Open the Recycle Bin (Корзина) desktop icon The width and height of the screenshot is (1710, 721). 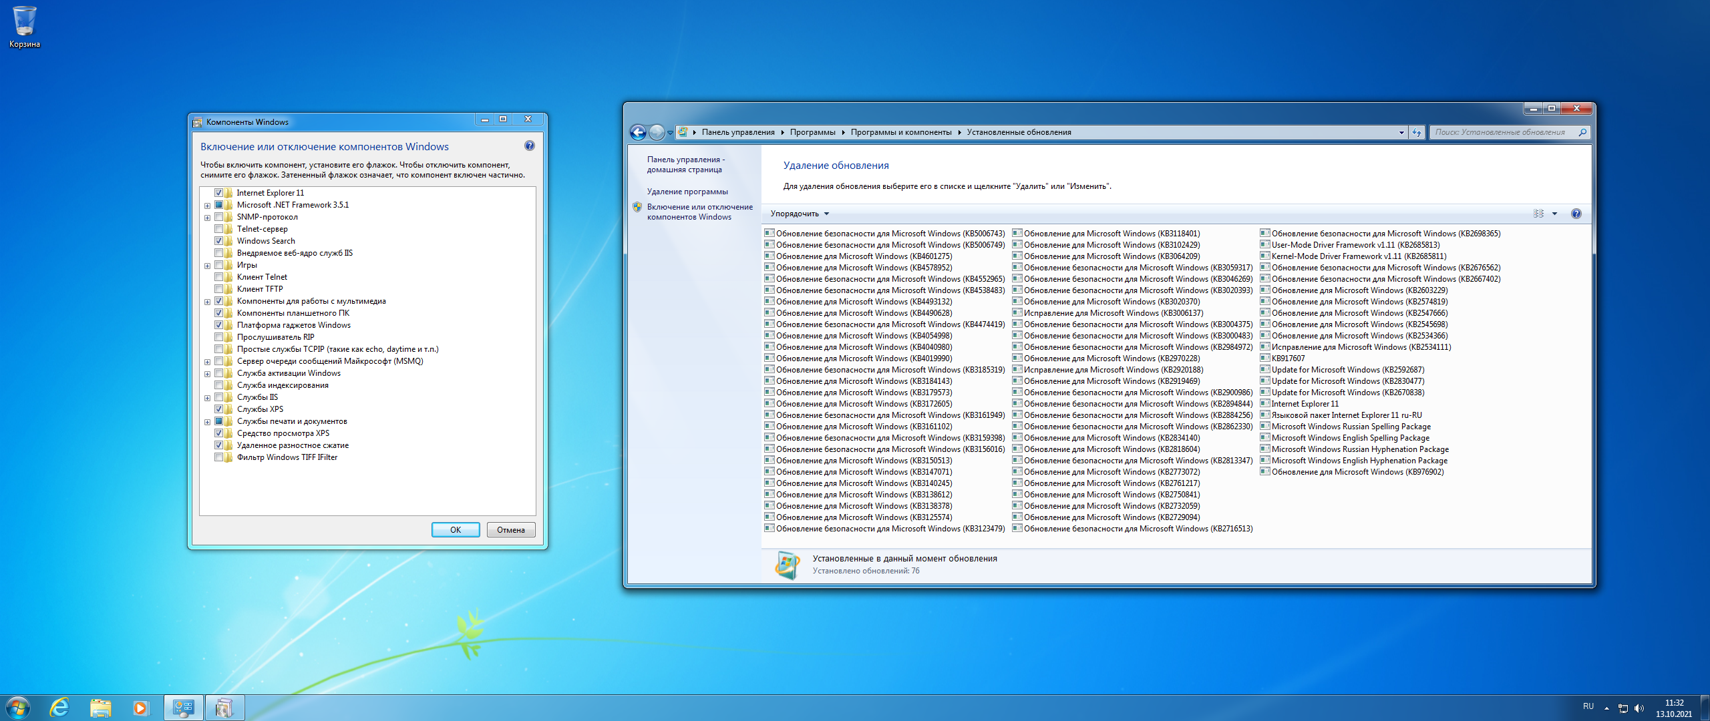tap(25, 27)
